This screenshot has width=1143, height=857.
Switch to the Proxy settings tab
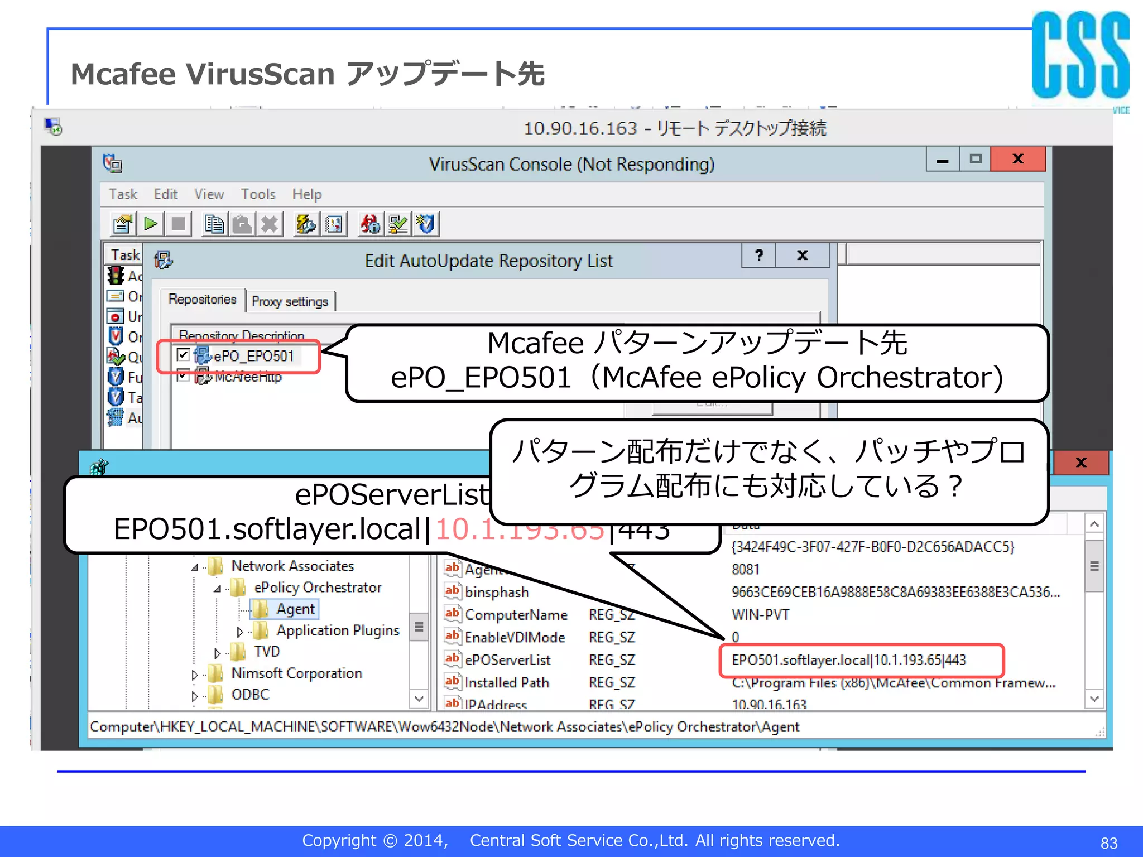coord(290,301)
